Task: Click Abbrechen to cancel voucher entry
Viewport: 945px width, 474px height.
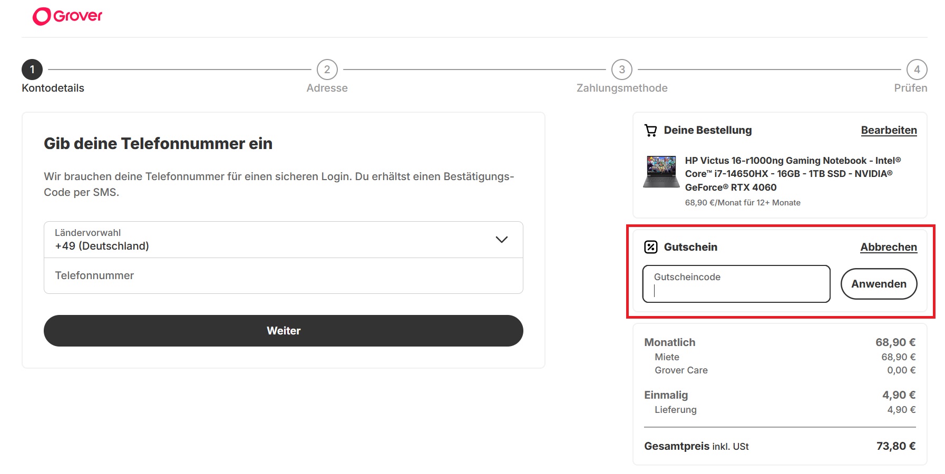Action: pos(889,247)
